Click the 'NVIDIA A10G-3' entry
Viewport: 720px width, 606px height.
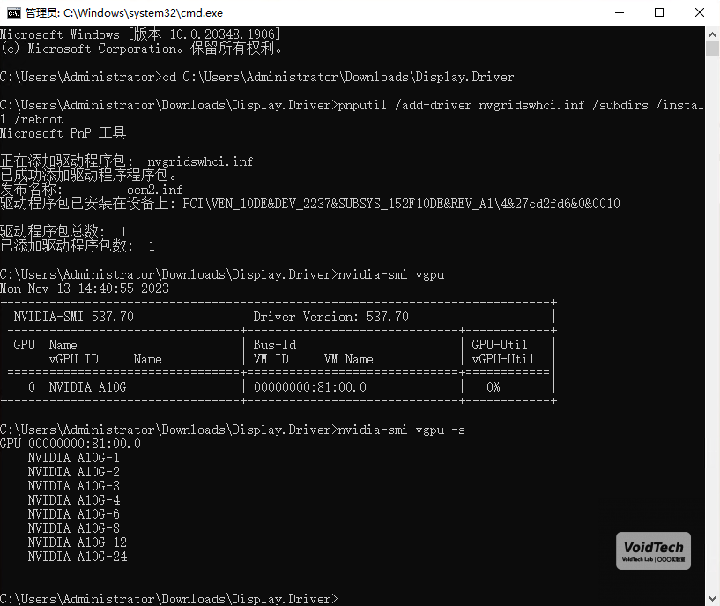[x=74, y=486]
